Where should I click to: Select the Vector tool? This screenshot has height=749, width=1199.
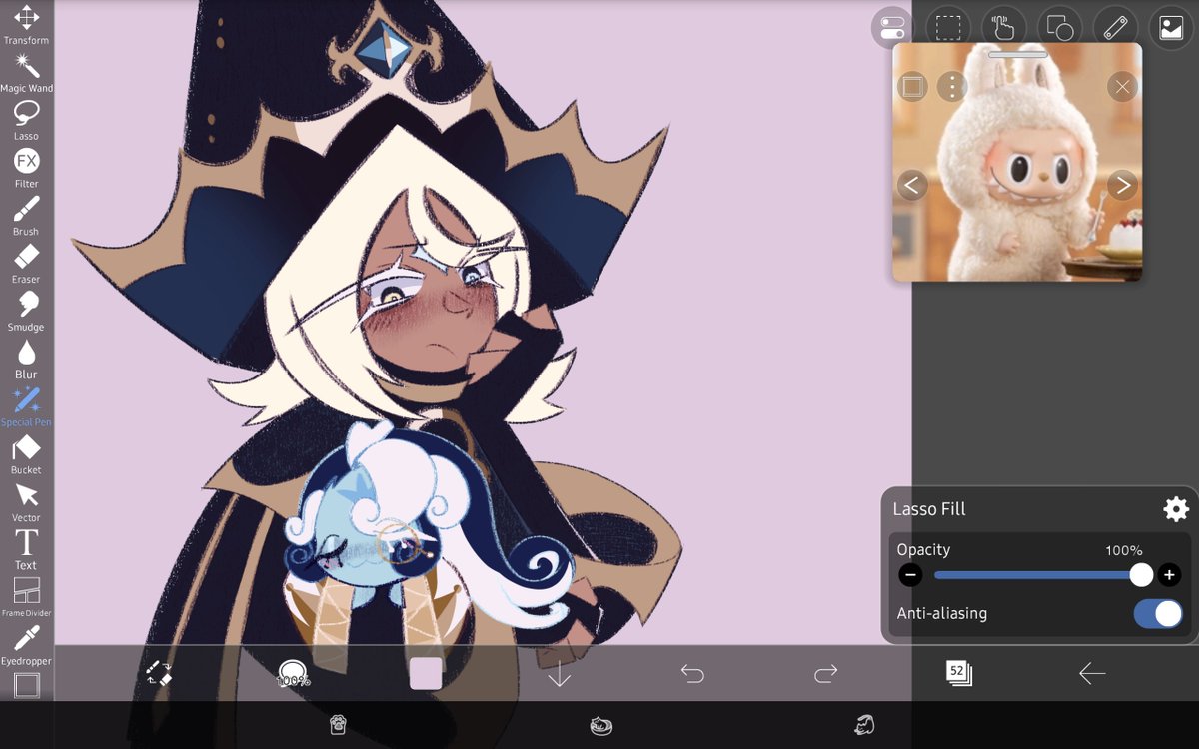pos(26,502)
